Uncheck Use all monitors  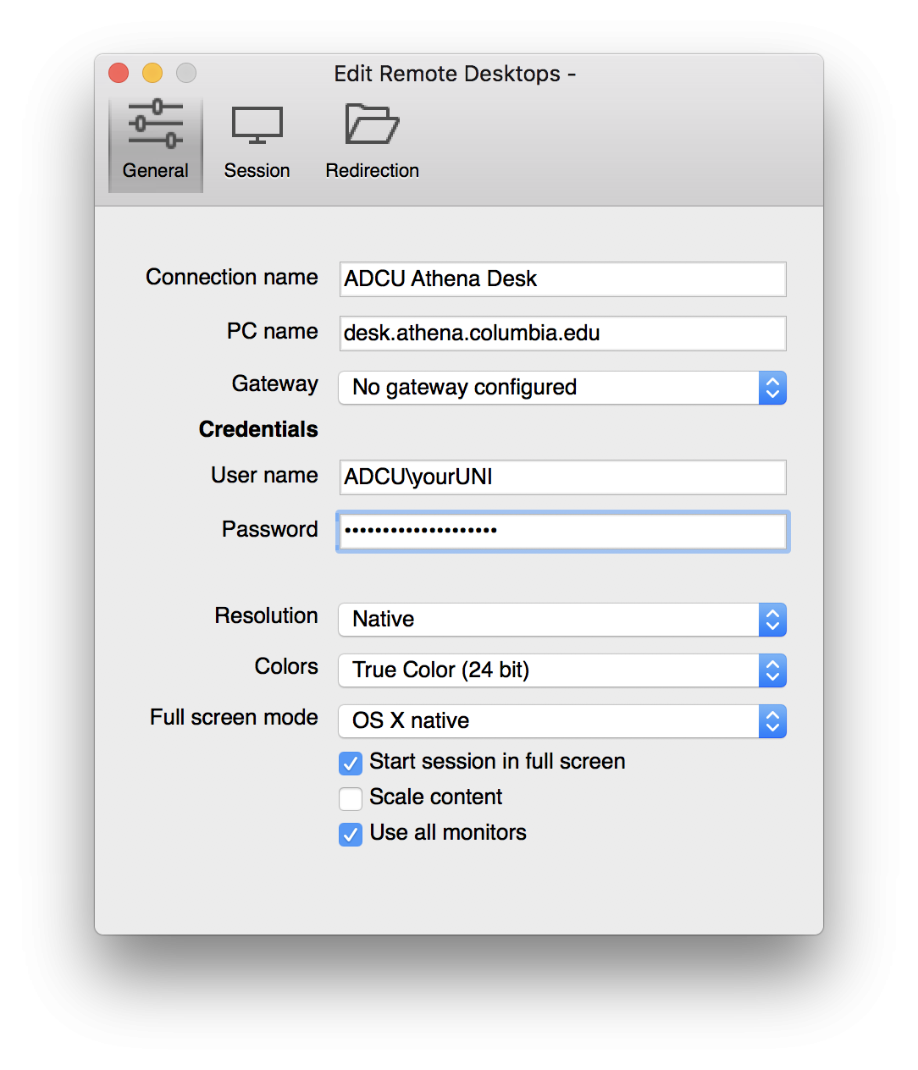pyautogui.click(x=351, y=834)
